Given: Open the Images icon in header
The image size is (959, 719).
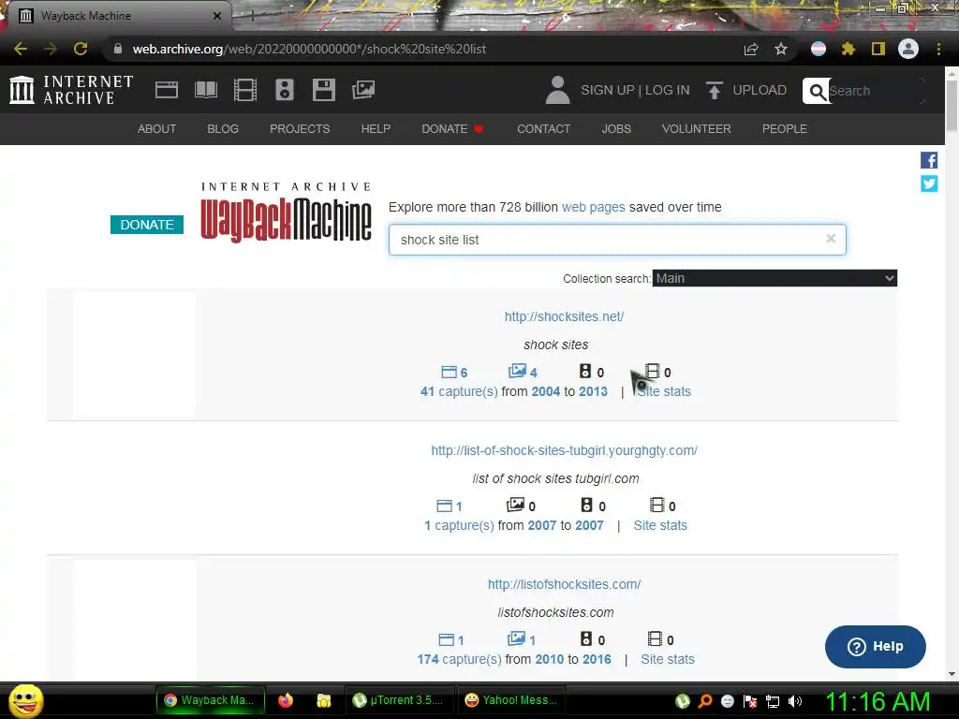Looking at the screenshot, I should point(363,90).
